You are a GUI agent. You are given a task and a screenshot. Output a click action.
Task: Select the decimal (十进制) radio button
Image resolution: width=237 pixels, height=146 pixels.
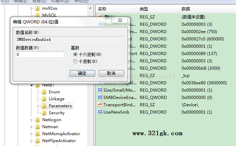tap(75, 61)
